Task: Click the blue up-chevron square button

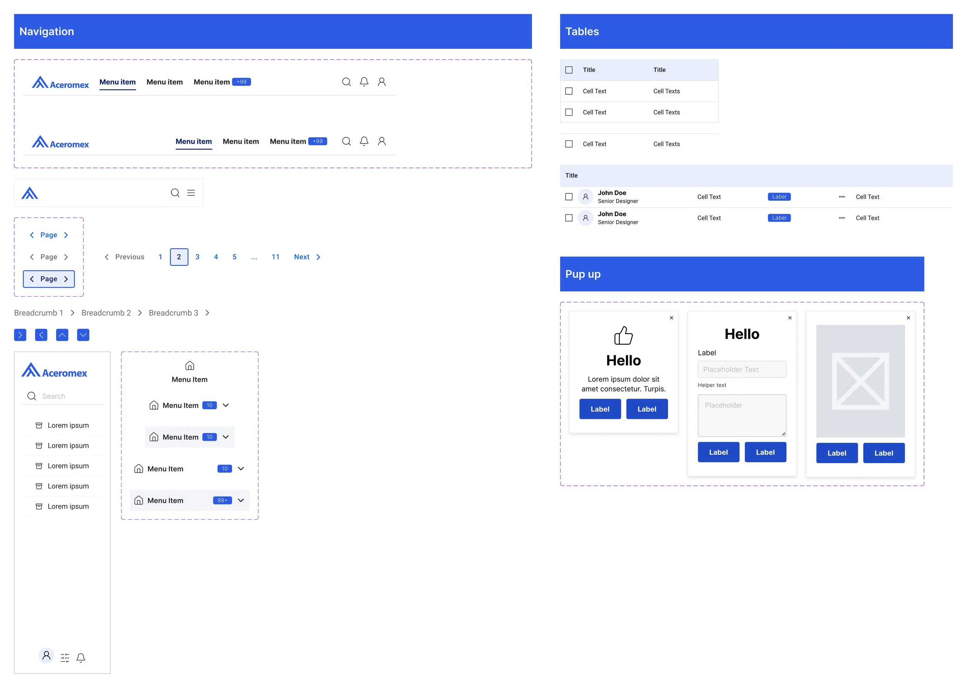Action: (62, 335)
